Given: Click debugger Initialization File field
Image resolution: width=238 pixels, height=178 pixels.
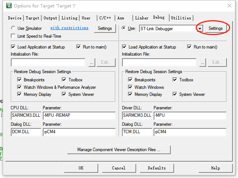Looking at the screenshot, I should coord(159,62).
